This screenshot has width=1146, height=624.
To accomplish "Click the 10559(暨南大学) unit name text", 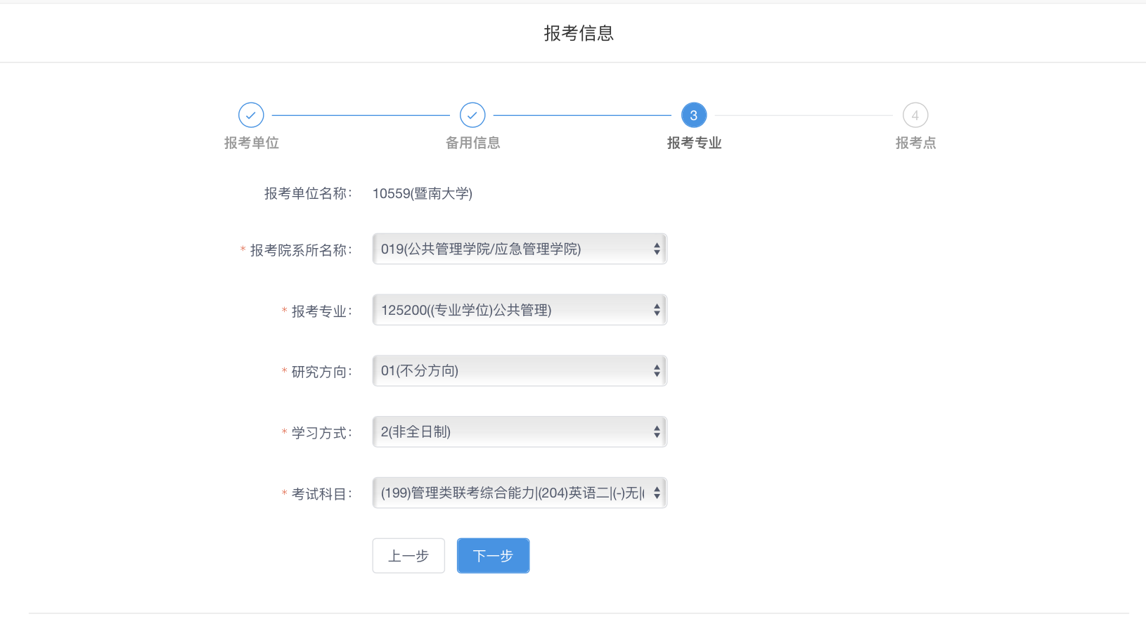I will pyautogui.click(x=422, y=193).
